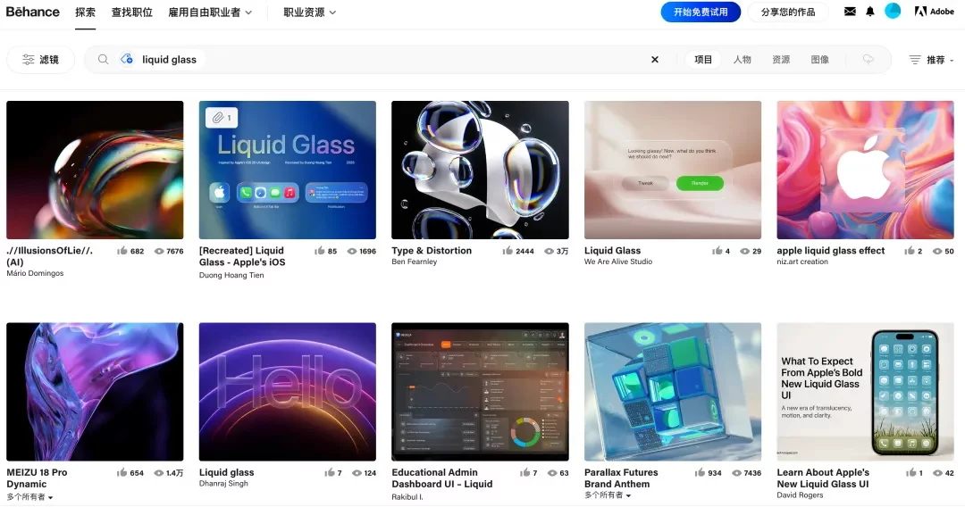The width and height of the screenshot is (965, 507).
Task: Select the 项目 search tab
Action: point(703,60)
